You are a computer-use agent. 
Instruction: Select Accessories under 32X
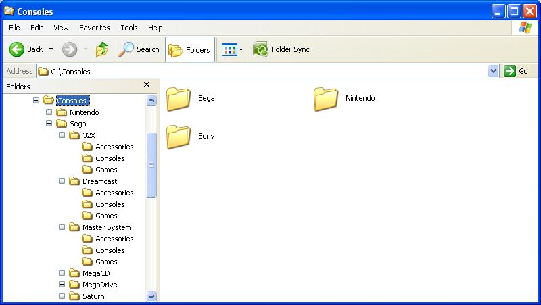[x=114, y=147]
